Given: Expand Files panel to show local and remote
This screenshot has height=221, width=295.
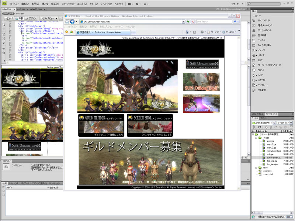Looking at the screenshot, I should pos(291,127).
